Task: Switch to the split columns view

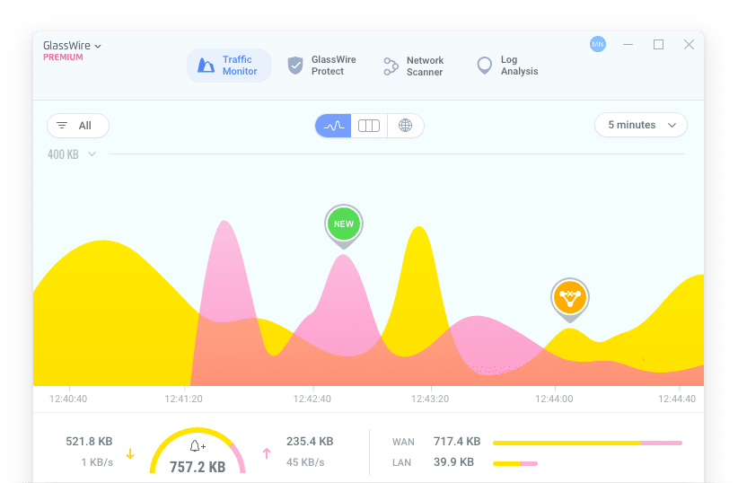Action: (369, 126)
